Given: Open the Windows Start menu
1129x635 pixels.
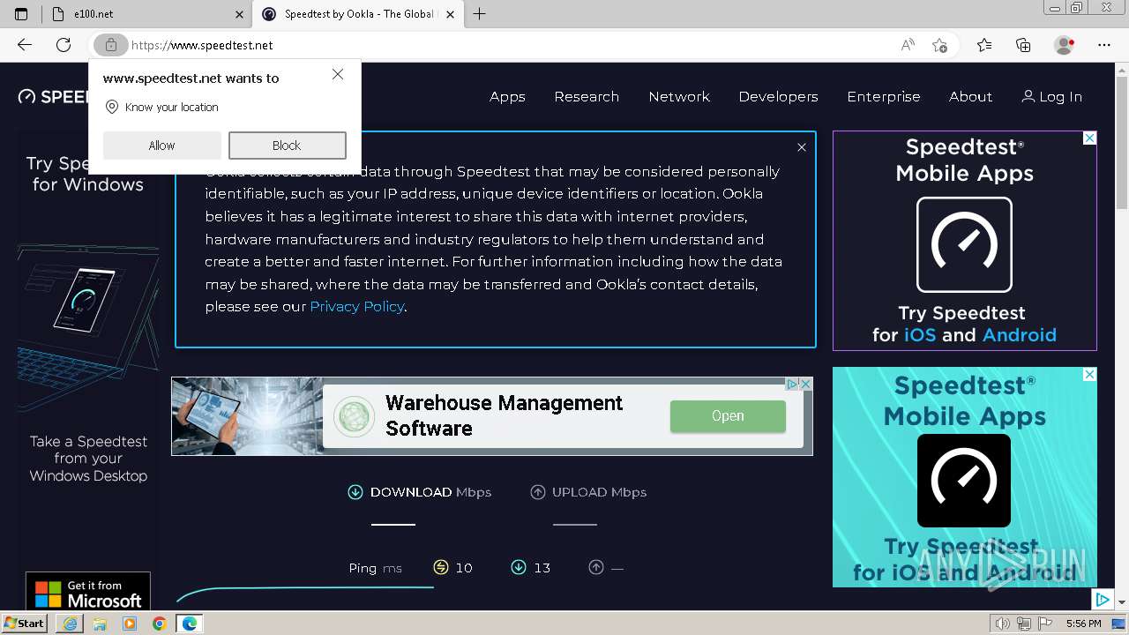Looking at the screenshot, I should (x=25, y=624).
